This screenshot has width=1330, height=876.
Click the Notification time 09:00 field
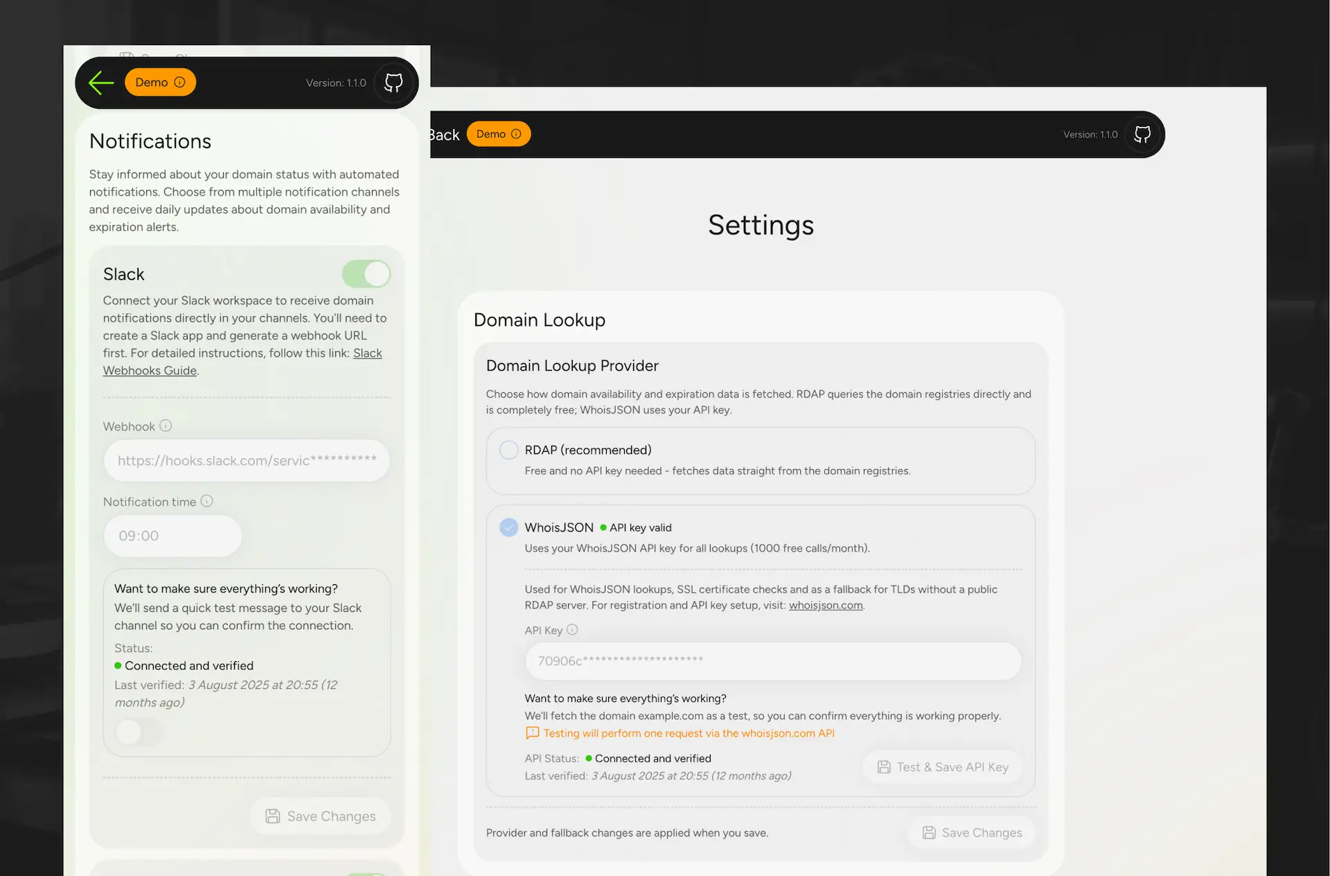click(172, 536)
